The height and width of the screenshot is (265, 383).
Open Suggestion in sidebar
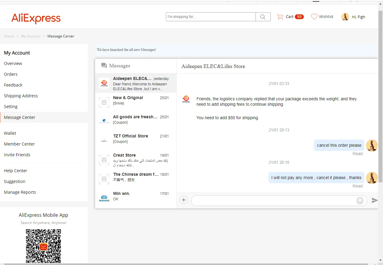point(14,181)
